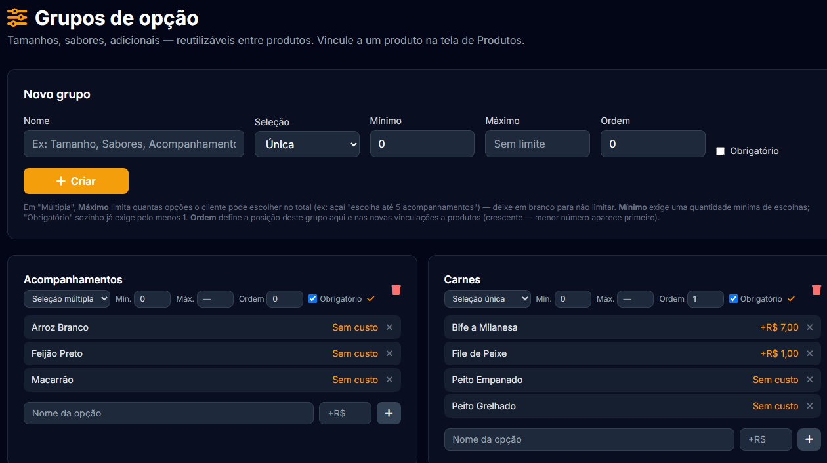Click the Ordem field in Carnes
The image size is (827, 463).
[706, 299]
